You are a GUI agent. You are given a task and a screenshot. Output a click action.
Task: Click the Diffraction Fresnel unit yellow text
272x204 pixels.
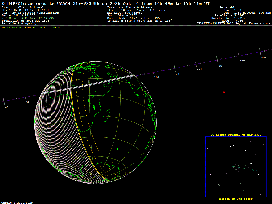(x=31, y=28)
